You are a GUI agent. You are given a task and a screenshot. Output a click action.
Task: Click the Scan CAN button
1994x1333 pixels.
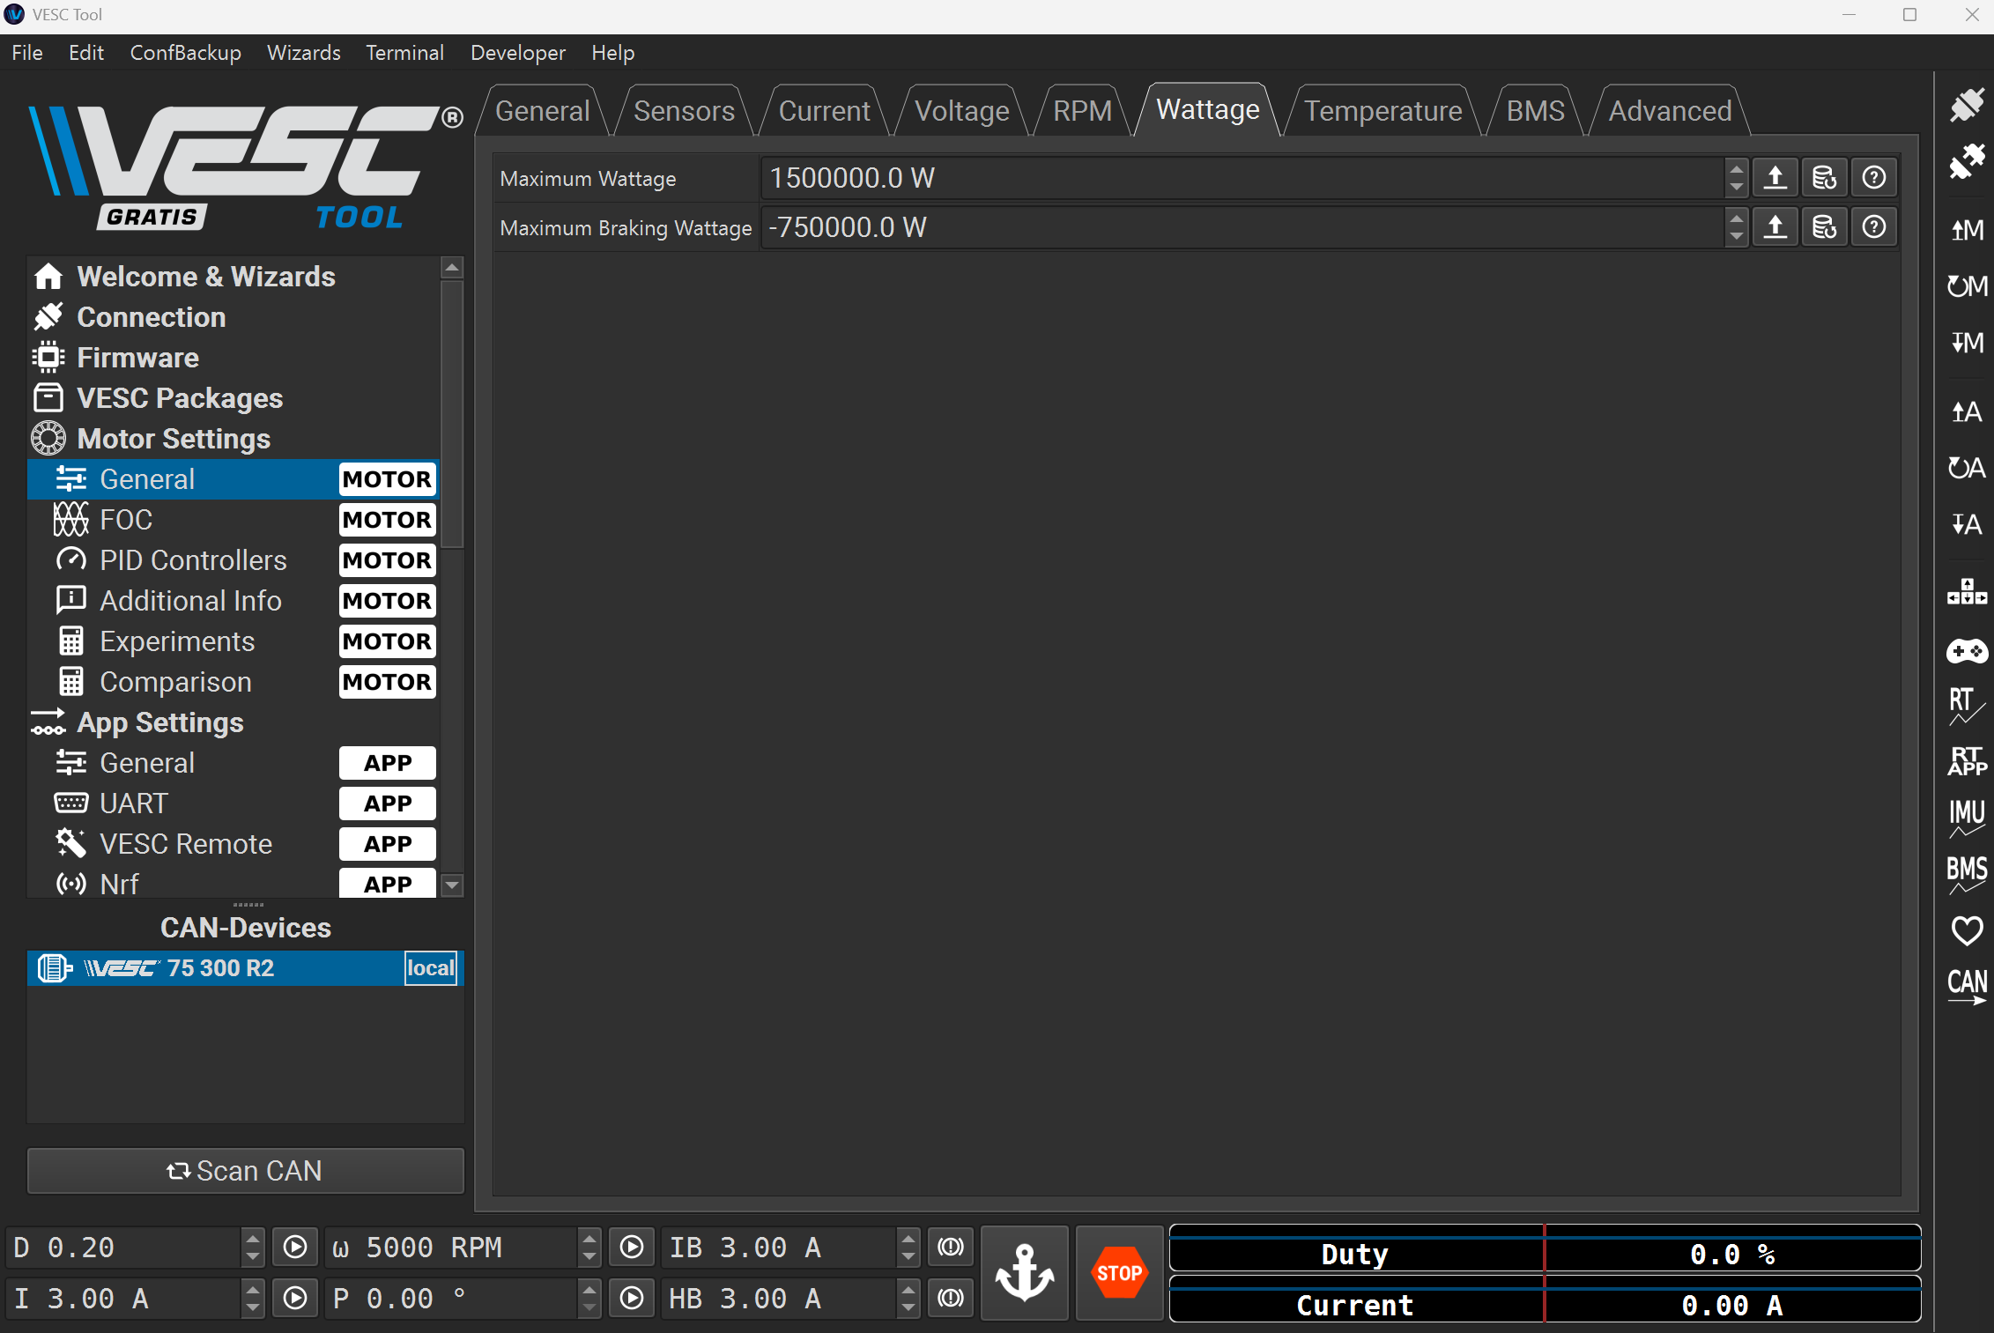tap(245, 1170)
